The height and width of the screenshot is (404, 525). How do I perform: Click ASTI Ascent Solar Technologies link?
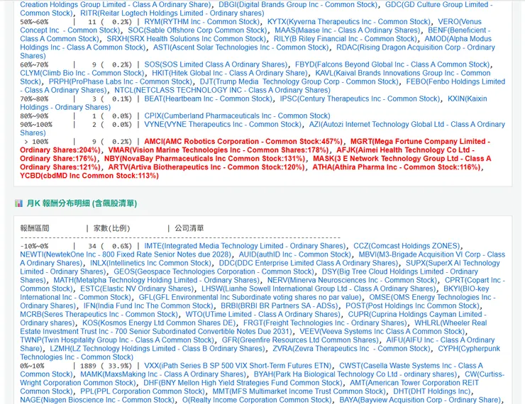[241, 47]
